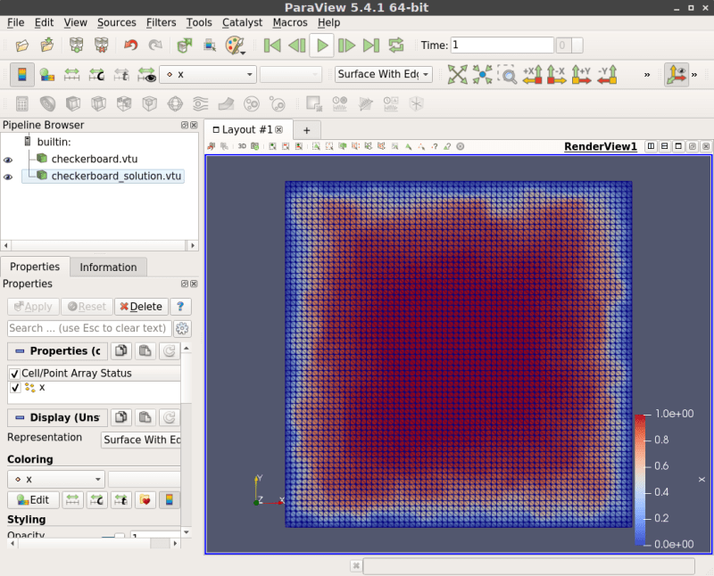Click the Opacity slider handle

point(120,536)
